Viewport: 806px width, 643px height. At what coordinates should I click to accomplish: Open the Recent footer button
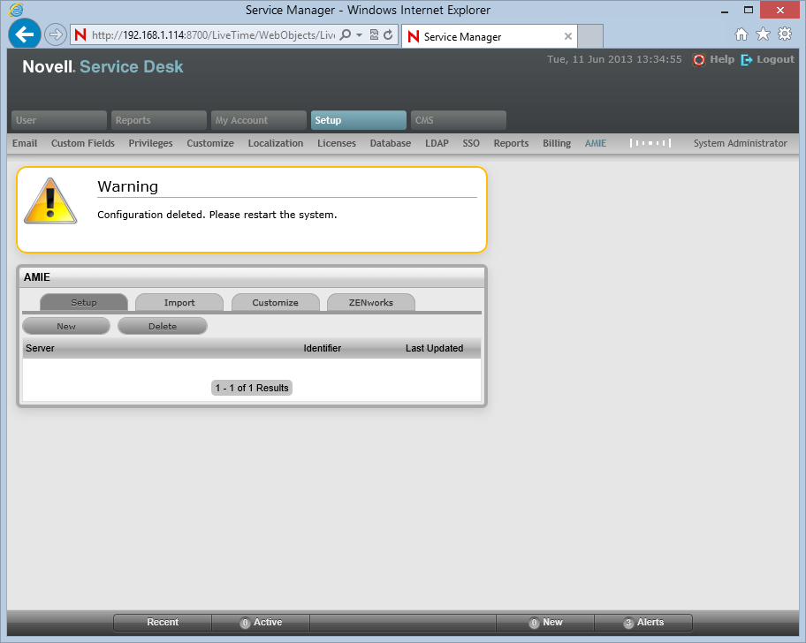coord(163,622)
